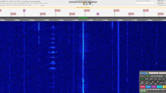166x93 pixels.
Task: Click the frequency entry field
Action: pos(143,73)
